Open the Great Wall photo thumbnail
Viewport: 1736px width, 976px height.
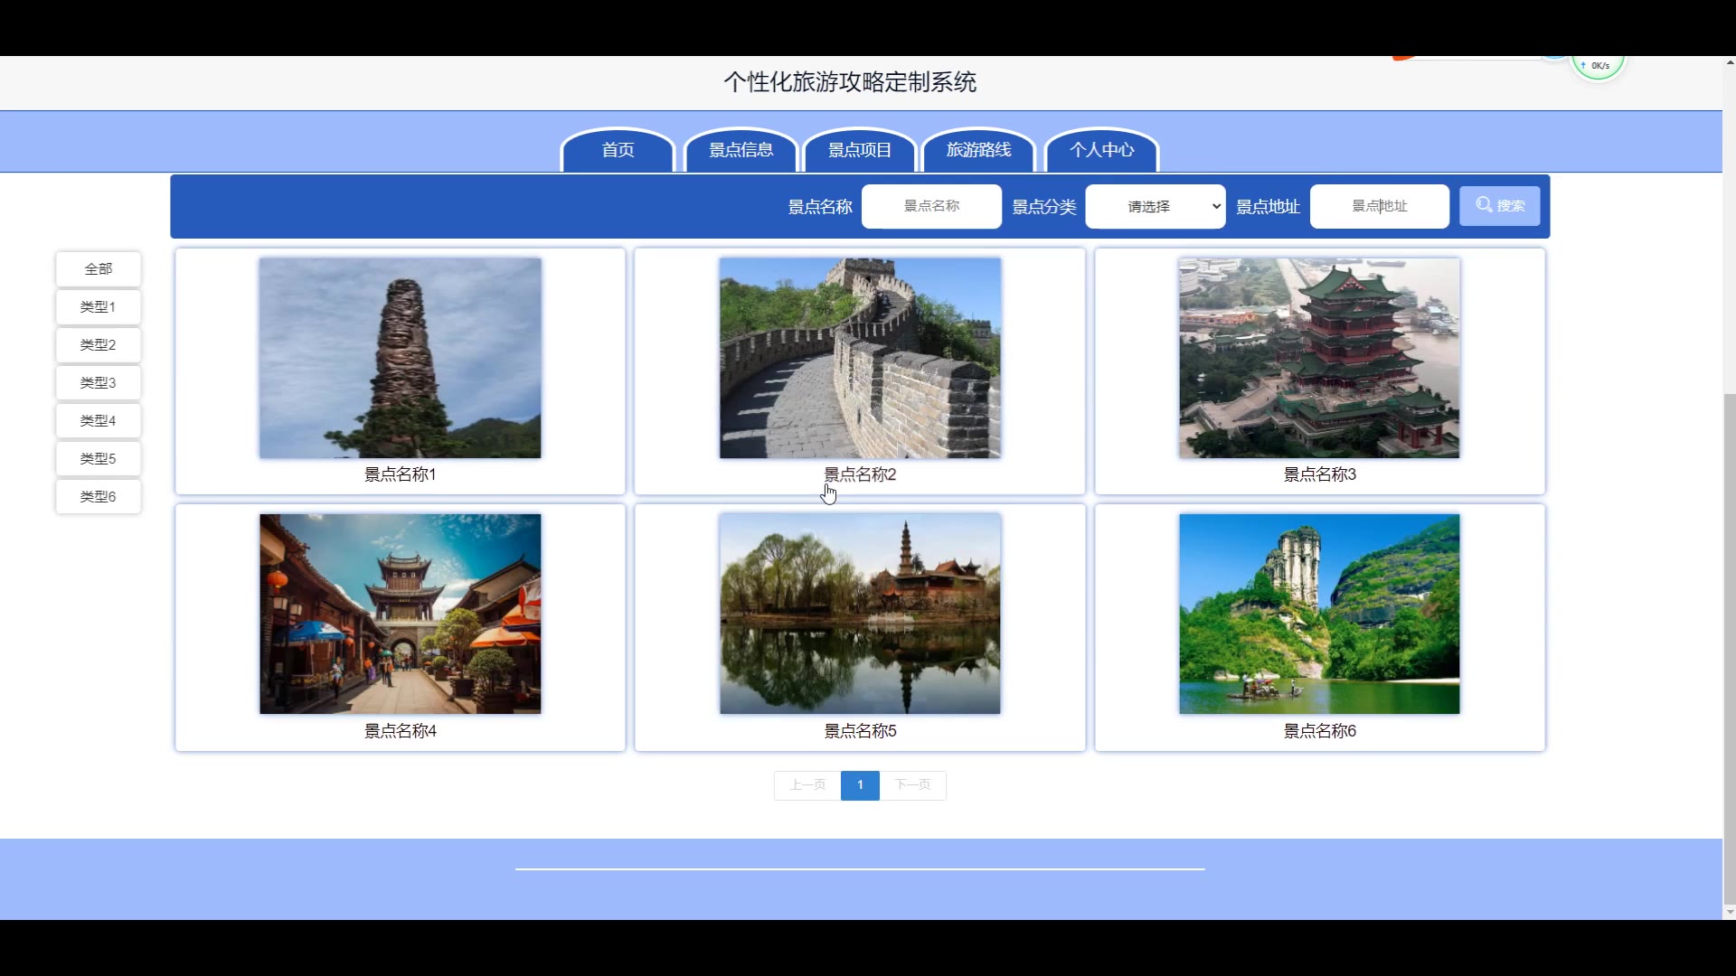860,358
